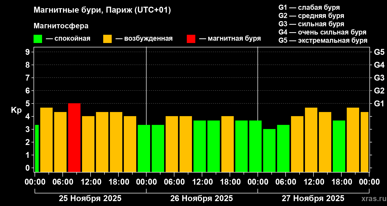Image resolution: width=387 pixels, height=206 pixels.
Task: Click 'G1 — слабая буря' legend line
Action: 309,7
